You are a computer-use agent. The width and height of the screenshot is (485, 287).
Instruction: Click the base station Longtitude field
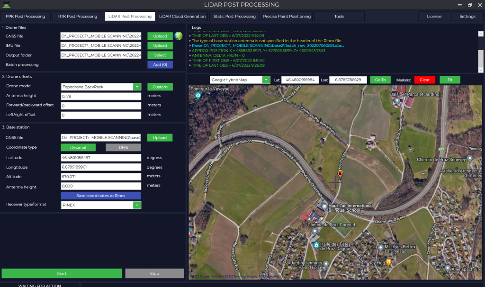click(x=101, y=167)
